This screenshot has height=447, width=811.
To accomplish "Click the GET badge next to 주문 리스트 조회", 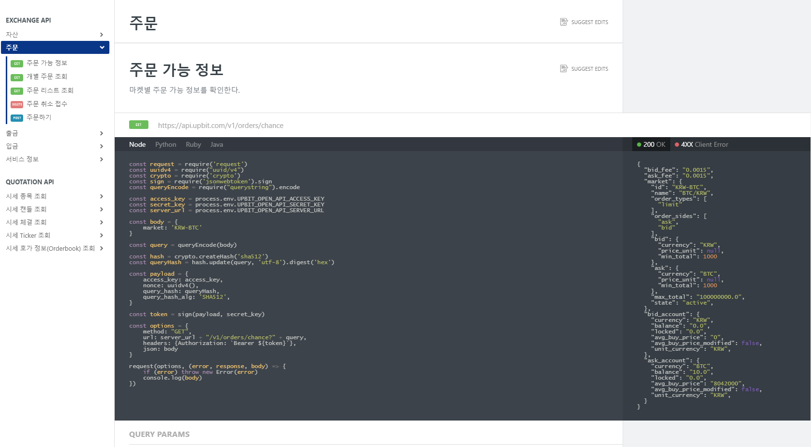I will [17, 91].
